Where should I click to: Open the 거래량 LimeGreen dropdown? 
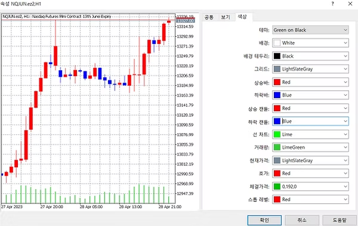310,147
